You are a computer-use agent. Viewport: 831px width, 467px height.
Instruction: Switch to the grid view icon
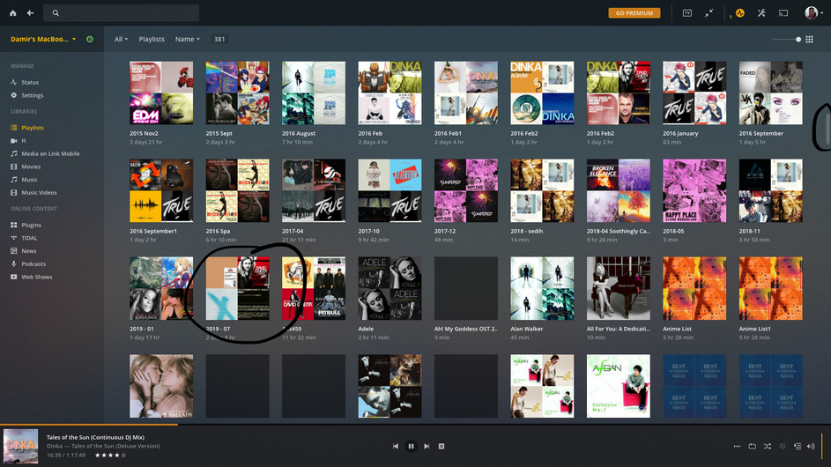pyautogui.click(x=809, y=40)
